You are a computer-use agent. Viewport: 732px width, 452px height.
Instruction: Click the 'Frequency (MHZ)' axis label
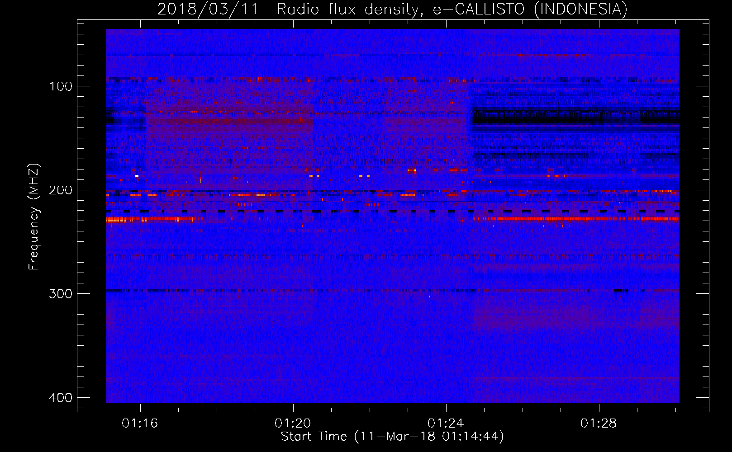pyautogui.click(x=34, y=217)
